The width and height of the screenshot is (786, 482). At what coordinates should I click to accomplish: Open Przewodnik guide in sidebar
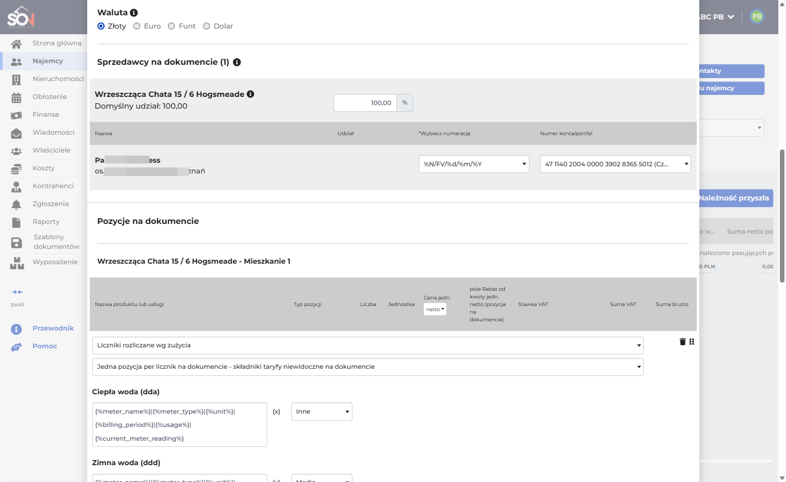pyautogui.click(x=53, y=328)
